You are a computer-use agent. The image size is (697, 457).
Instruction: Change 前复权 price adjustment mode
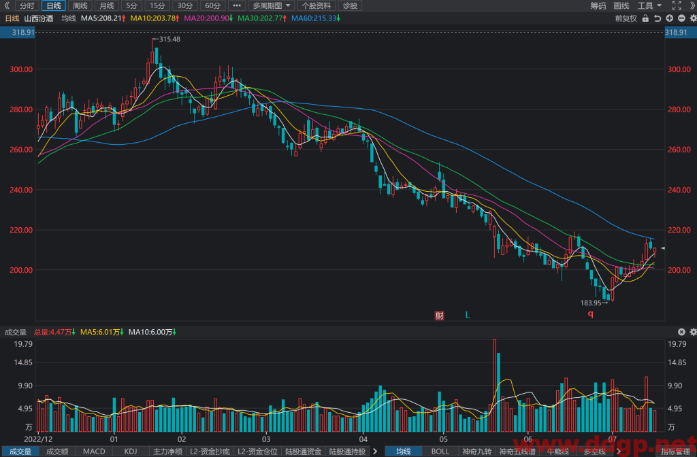[x=626, y=18]
